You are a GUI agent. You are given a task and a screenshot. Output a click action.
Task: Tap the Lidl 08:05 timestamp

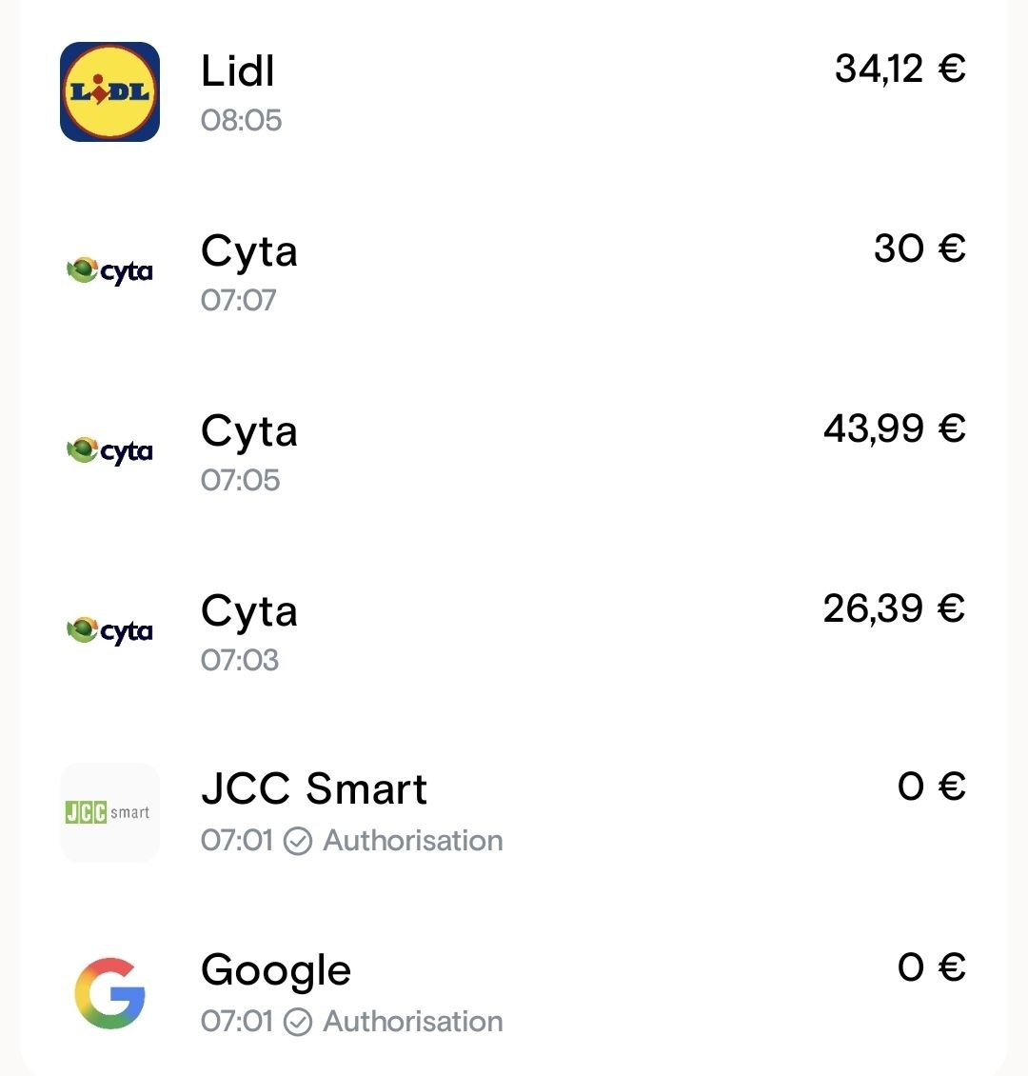point(242,121)
